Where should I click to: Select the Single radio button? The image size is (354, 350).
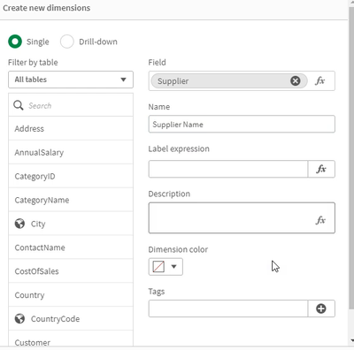[15, 42]
